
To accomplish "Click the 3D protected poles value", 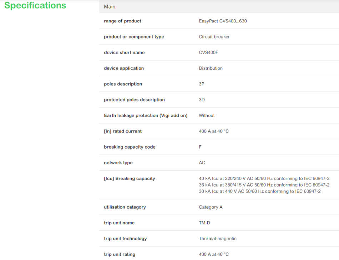I will (x=202, y=100).
